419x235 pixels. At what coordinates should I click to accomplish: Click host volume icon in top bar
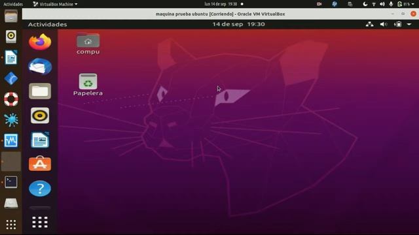click(x=382, y=4)
